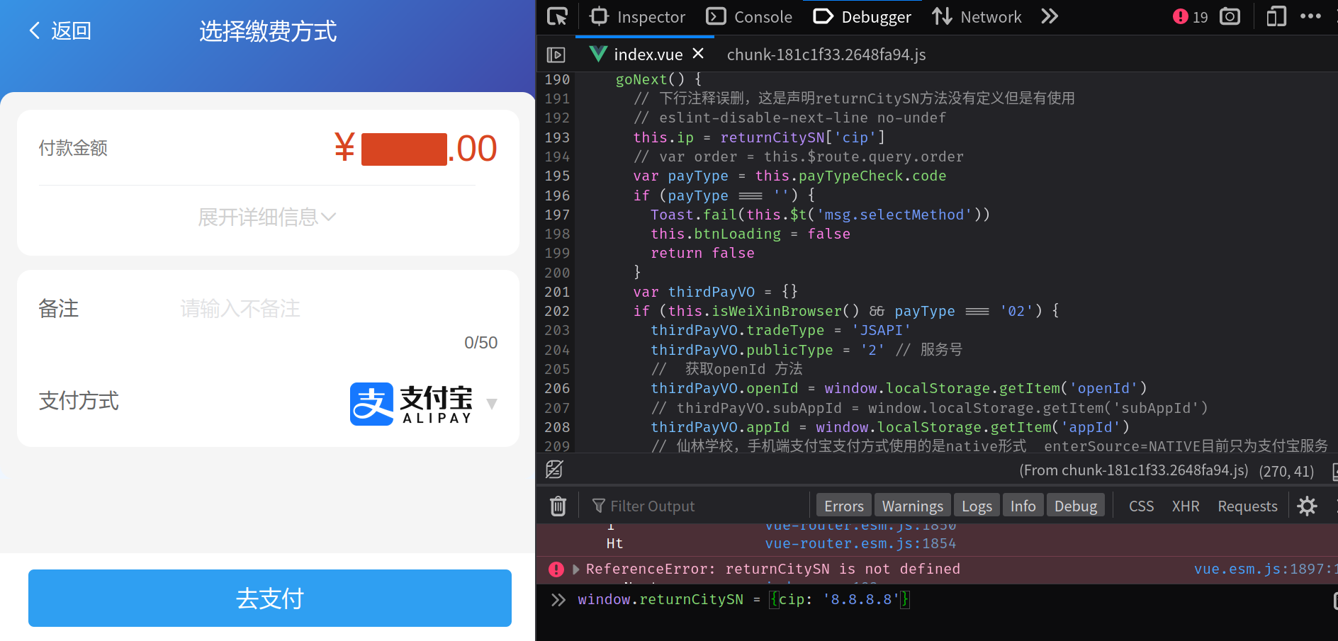Take a screenshot with the camera icon

[x=1230, y=16]
